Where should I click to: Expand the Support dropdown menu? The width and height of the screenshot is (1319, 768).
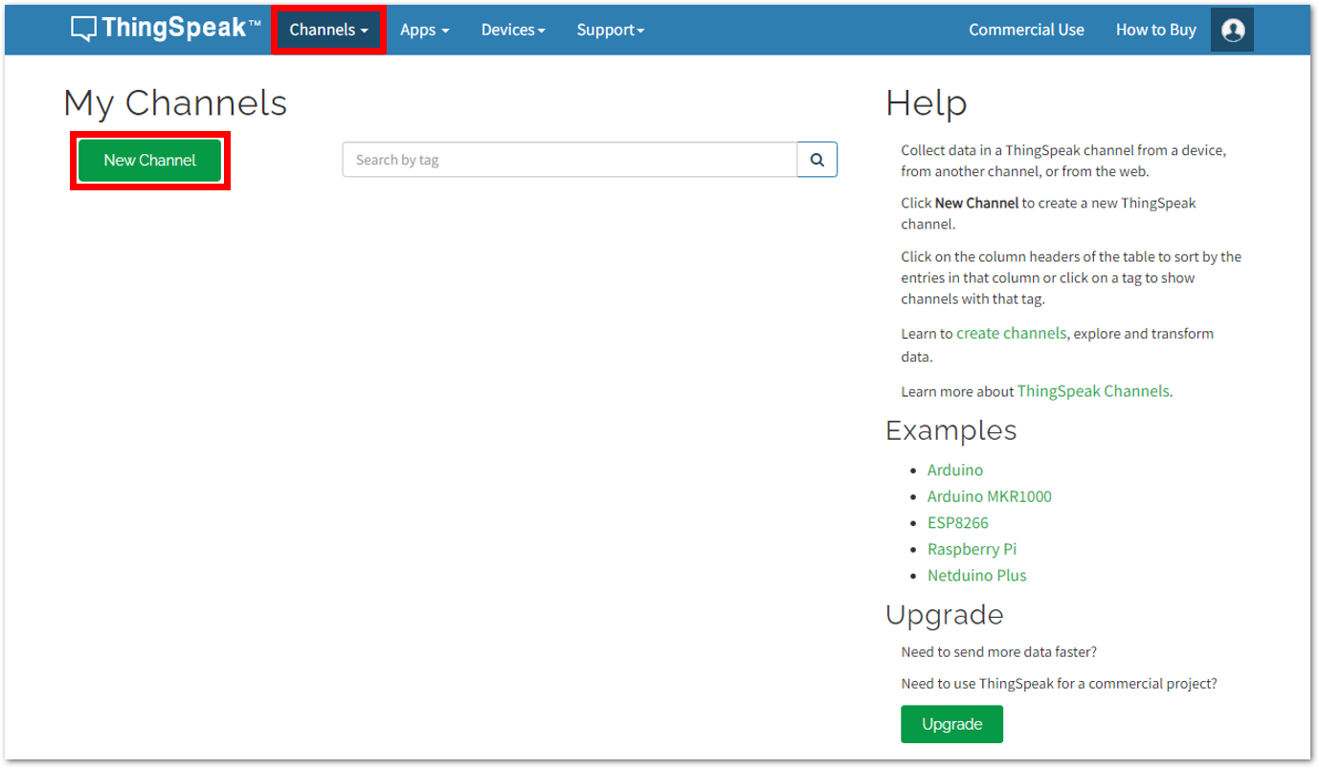click(611, 30)
